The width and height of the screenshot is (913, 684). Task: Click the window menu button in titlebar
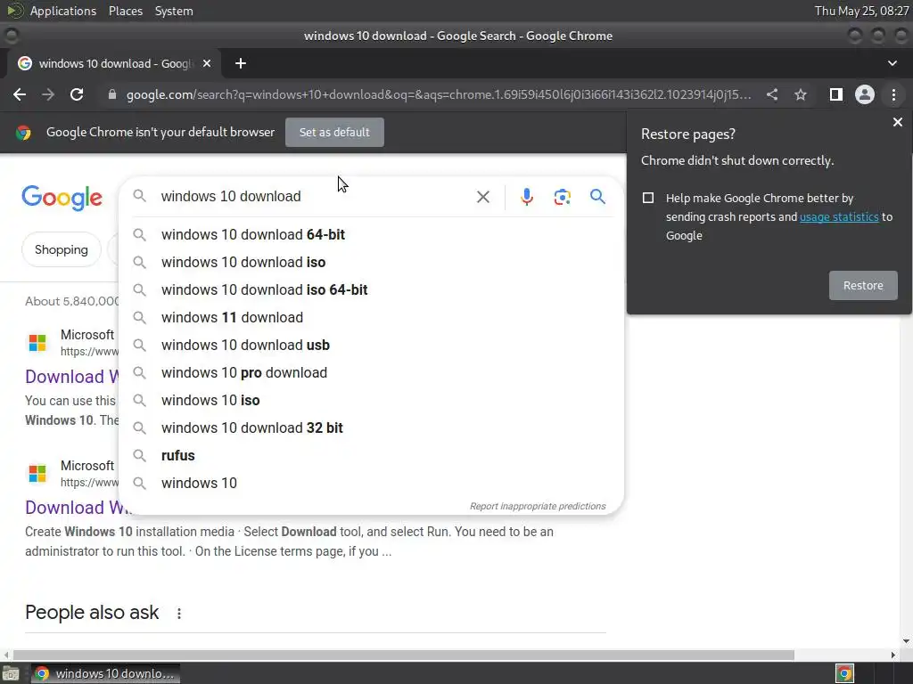pyautogui.click(x=11, y=36)
